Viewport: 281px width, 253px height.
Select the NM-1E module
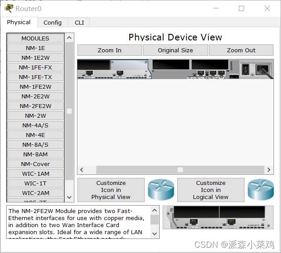click(x=36, y=48)
